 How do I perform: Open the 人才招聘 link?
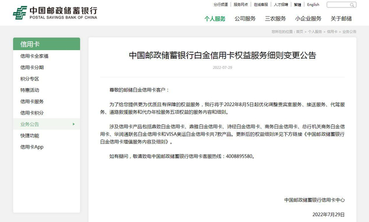[x=281, y=4]
